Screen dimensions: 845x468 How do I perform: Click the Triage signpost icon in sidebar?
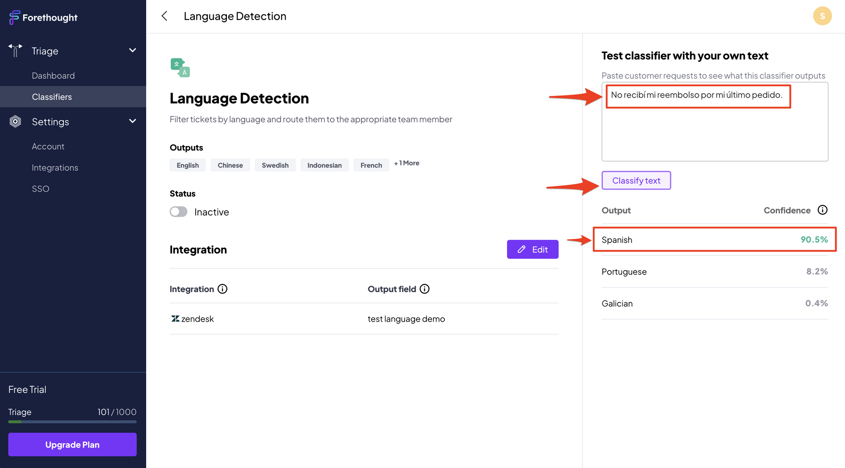[x=15, y=50]
